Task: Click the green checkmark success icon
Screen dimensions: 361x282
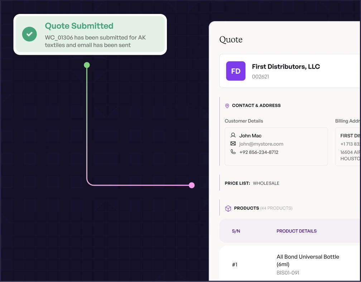Action: pos(29,34)
